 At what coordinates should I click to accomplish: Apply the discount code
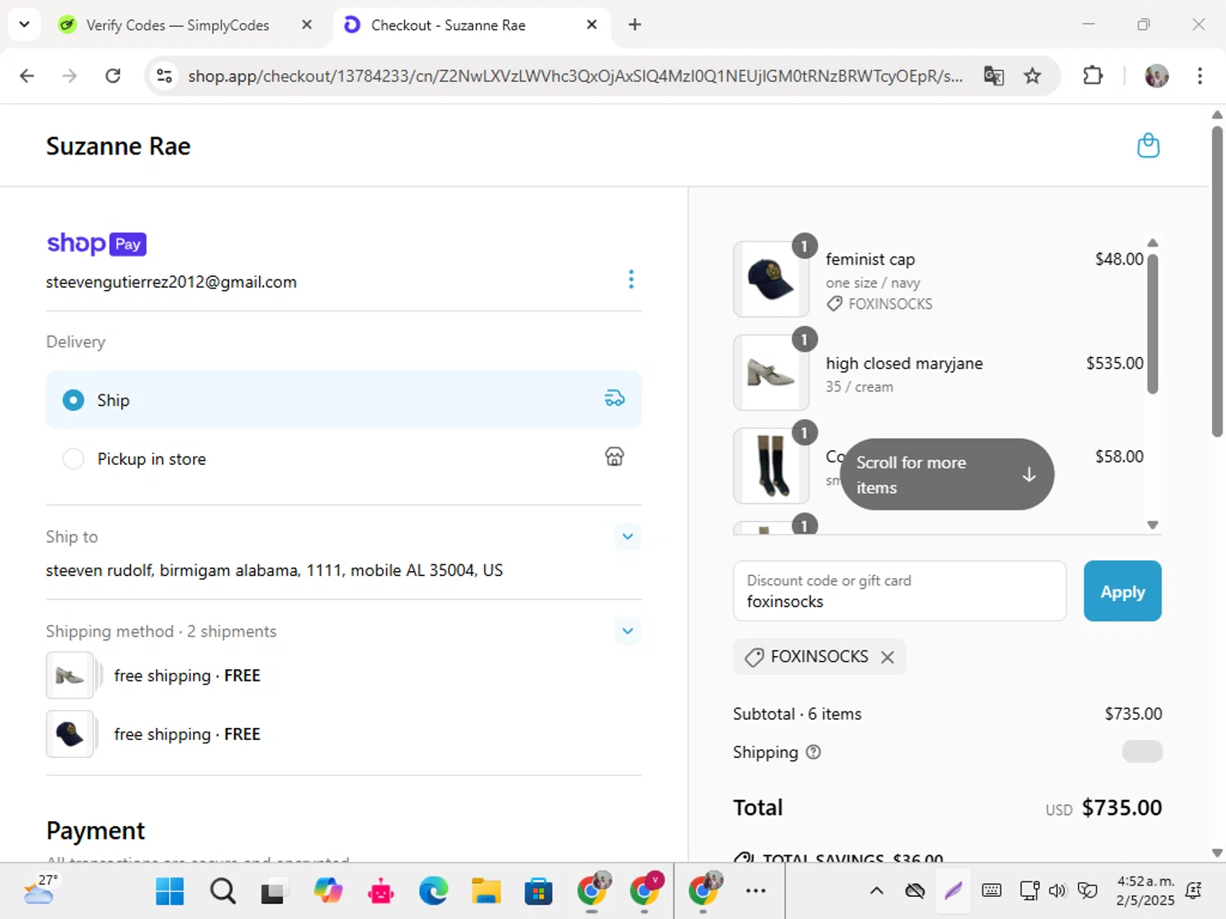1122,591
